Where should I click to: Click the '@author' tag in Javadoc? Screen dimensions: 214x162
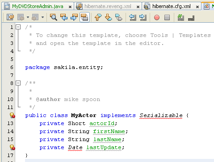point(48,99)
